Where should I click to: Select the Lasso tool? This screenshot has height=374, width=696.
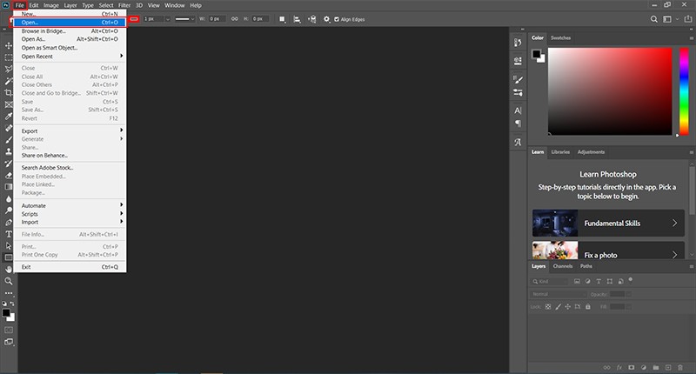click(x=9, y=70)
